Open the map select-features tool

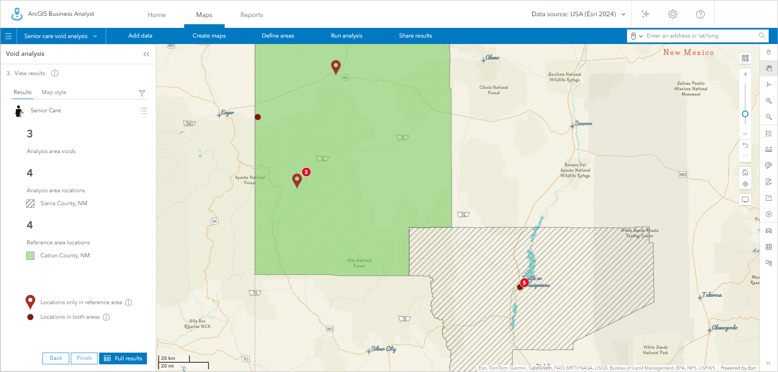coord(769,263)
